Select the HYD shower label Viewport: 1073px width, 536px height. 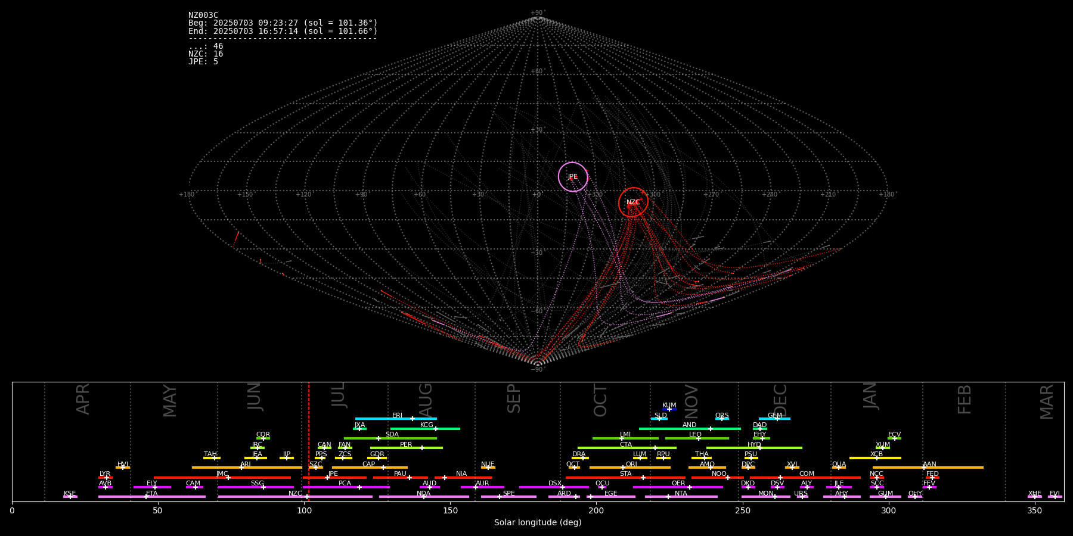point(755,445)
